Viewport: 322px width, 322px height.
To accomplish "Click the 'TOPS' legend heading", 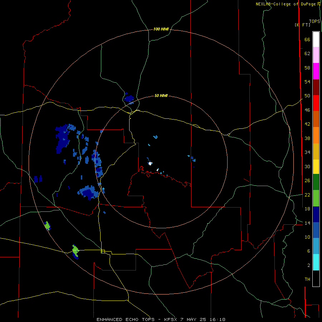I will click(x=314, y=21).
